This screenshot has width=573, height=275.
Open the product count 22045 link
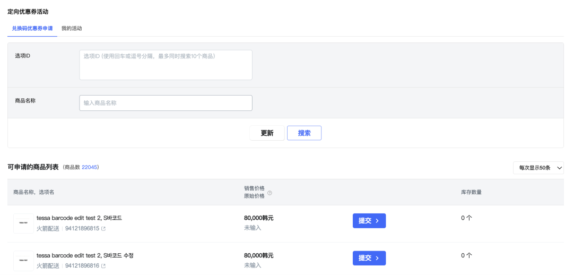pos(89,167)
